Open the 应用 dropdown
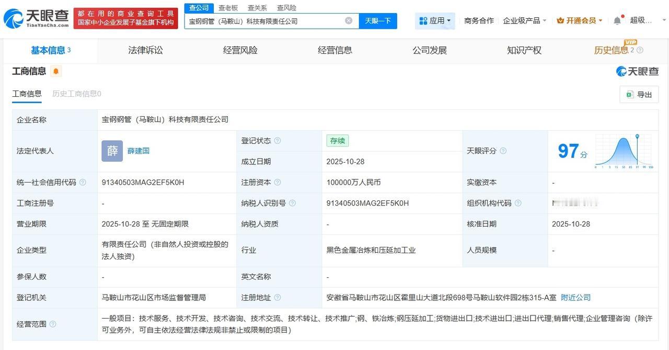This screenshot has height=350, width=669. [435, 21]
